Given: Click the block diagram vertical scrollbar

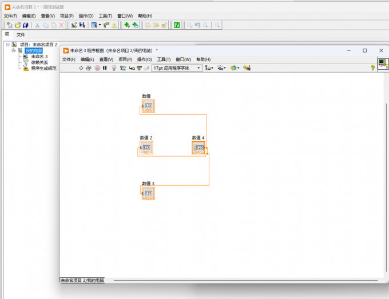Looking at the screenshot, I should click(x=386, y=187).
